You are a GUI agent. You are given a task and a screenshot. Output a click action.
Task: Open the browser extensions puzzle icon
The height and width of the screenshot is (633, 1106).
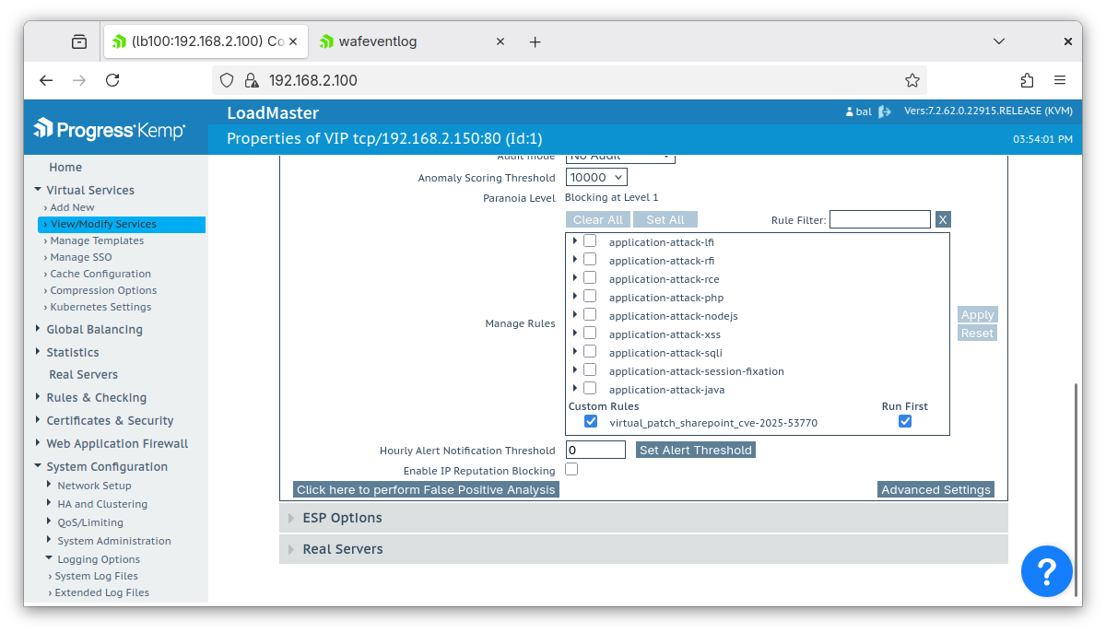(x=1027, y=80)
